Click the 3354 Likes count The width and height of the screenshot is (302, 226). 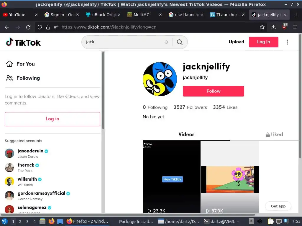[x=225, y=107]
